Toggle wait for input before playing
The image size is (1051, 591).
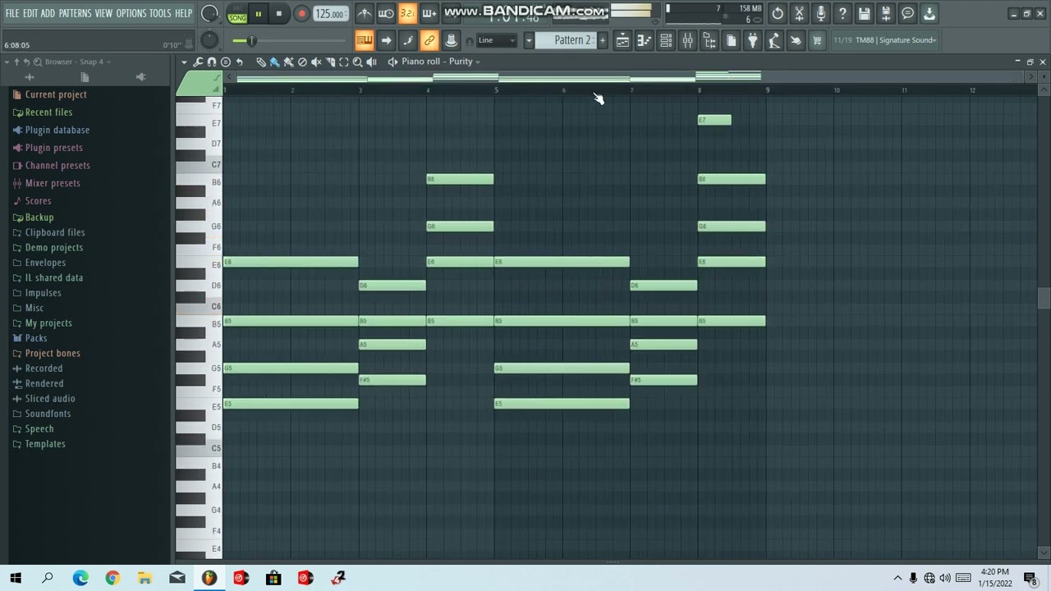click(x=386, y=13)
